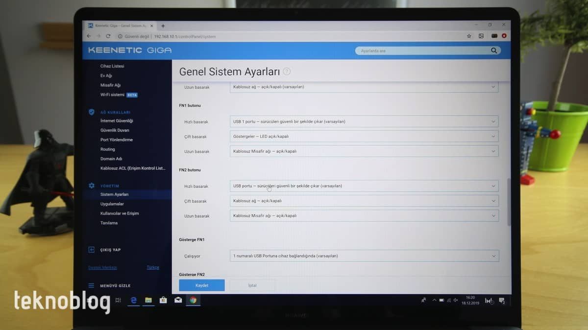The width and height of the screenshot is (588, 330).
Task: Bookmark this page with the star icon
Action: point(469,36)
